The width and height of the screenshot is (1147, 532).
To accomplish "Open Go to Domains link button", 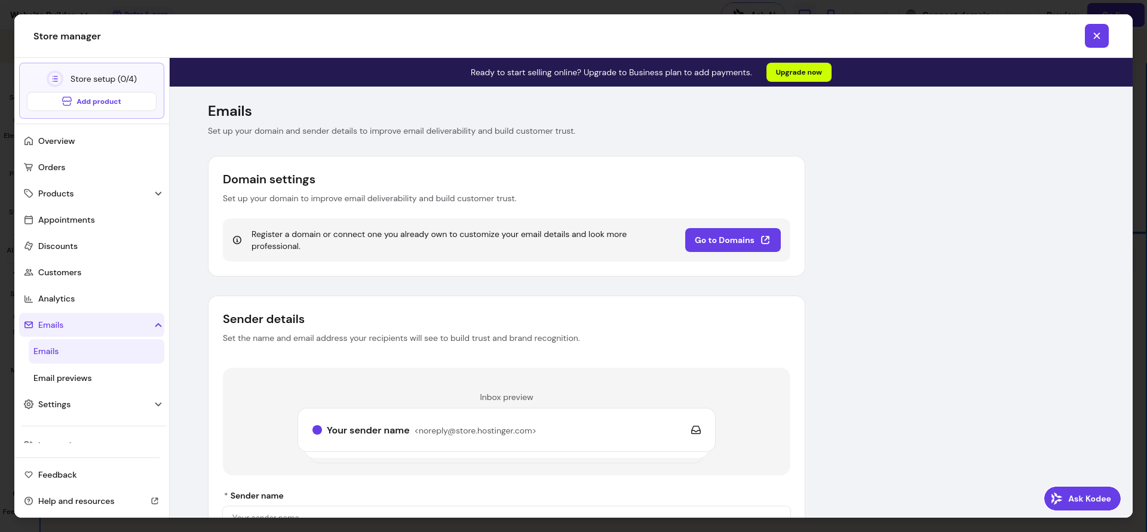I will point(732,240).
